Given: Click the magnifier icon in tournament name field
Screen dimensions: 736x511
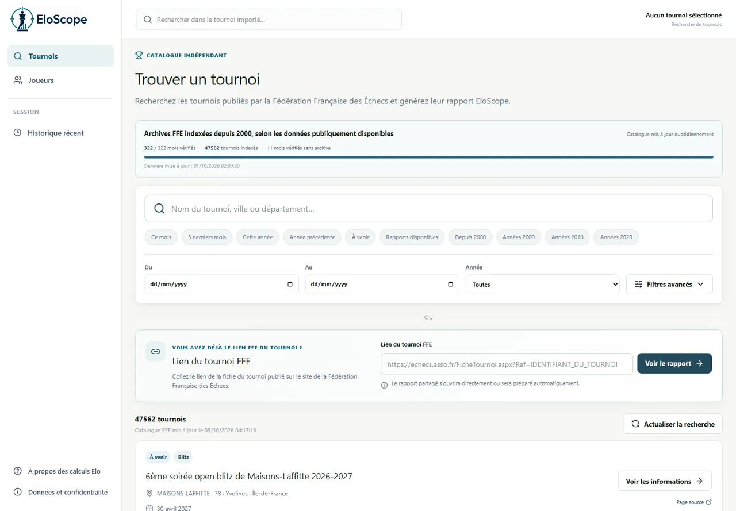Looking at the screenshot, I should pyautogui.click(x=159, y=209).
